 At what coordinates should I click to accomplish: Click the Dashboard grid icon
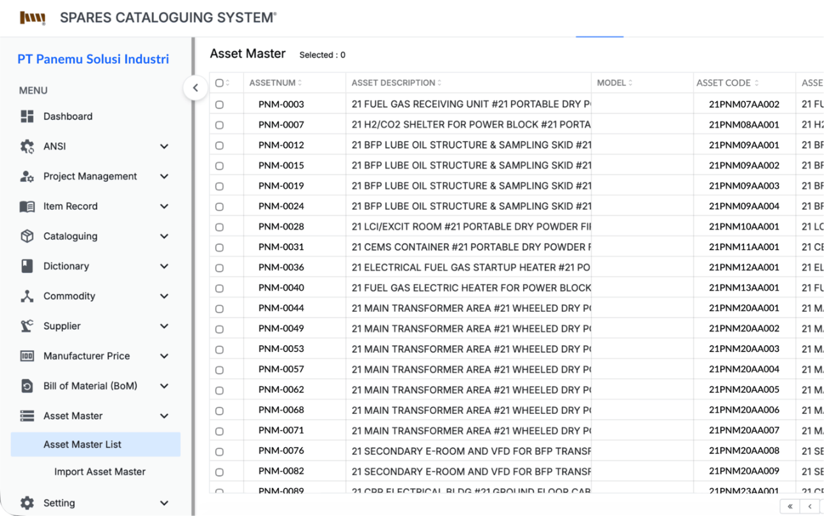pyautogui.click(x=27, y=116)
